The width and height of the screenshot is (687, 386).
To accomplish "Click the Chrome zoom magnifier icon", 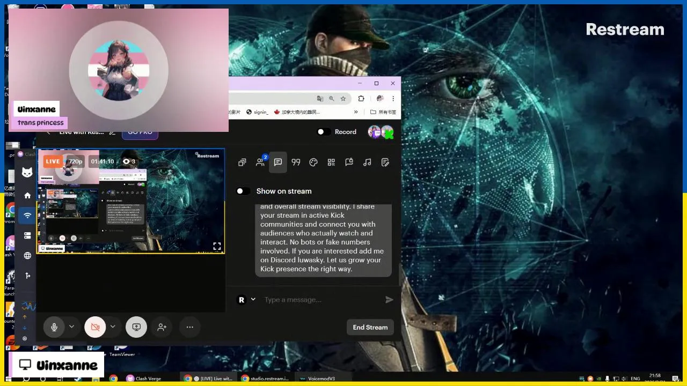I will [332, 99].
